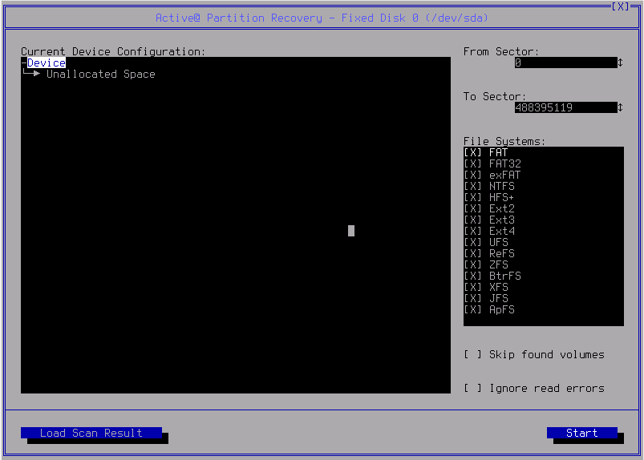Collapse the Device node using the dash

tap(24, 63)
